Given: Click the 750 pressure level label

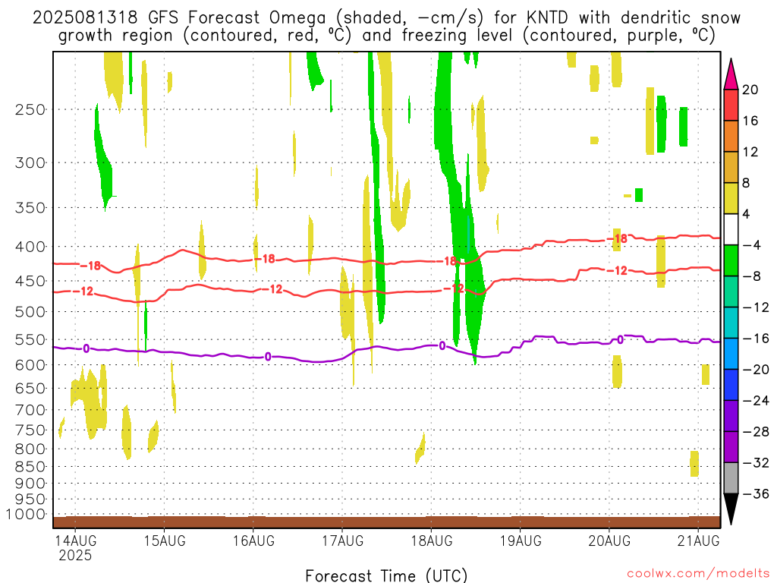Looking at the screenshot, I should (30, 430).
